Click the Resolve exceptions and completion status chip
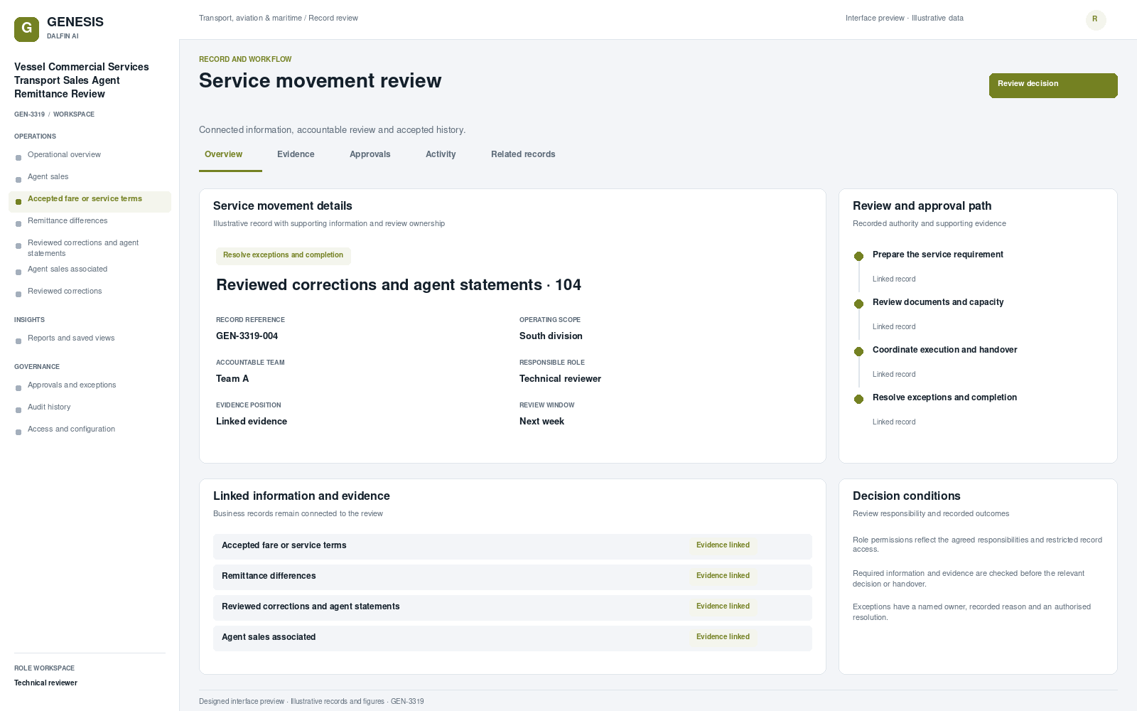1137x711 pixels. click(x=283, y=255)
